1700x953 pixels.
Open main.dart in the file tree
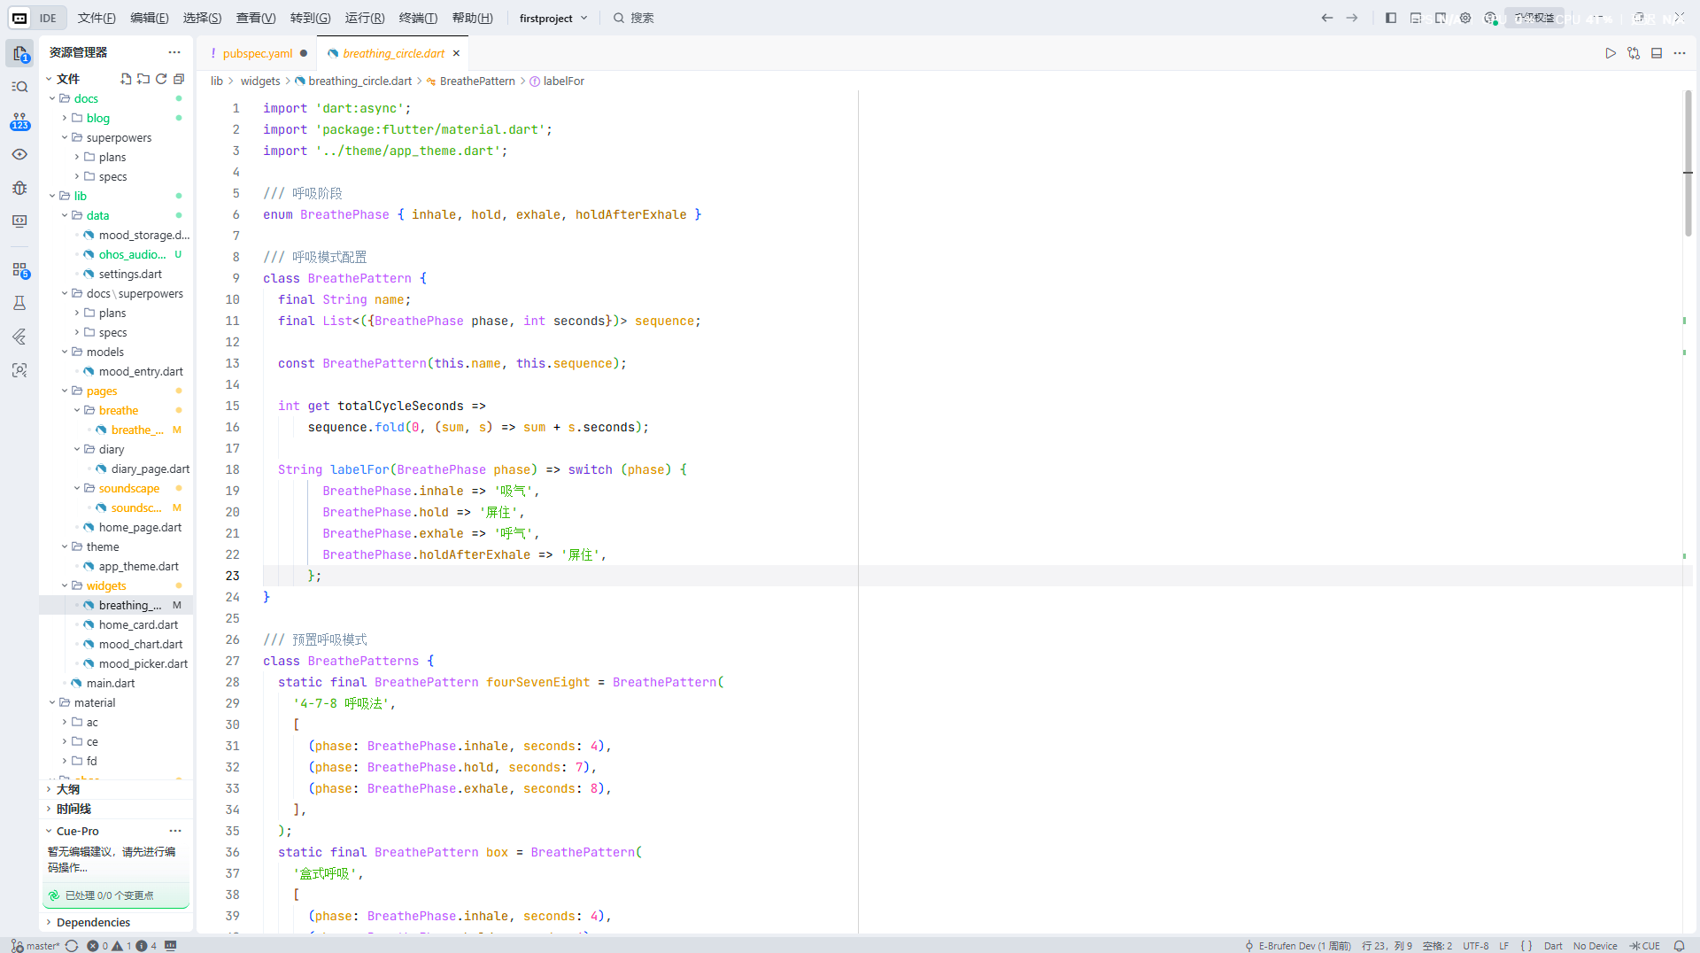[x=111, y=683]
